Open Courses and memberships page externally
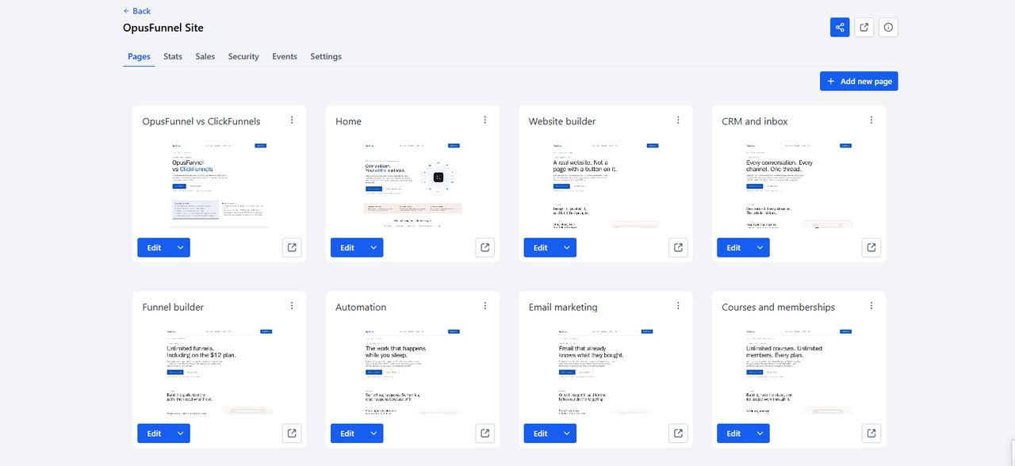1015x466 pixels. click(871, 433)
